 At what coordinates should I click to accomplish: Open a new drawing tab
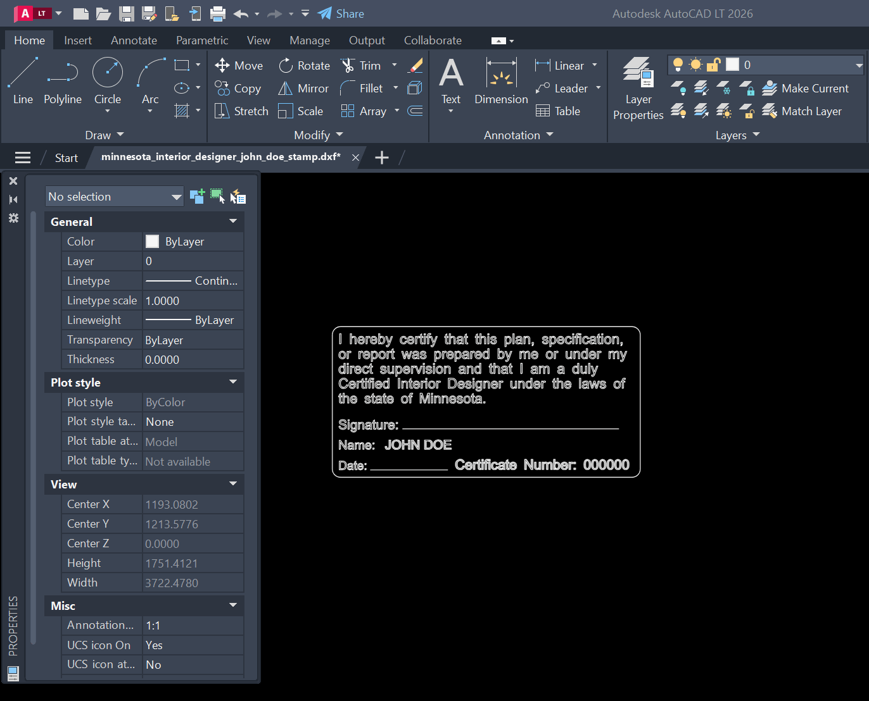point(382,158)
